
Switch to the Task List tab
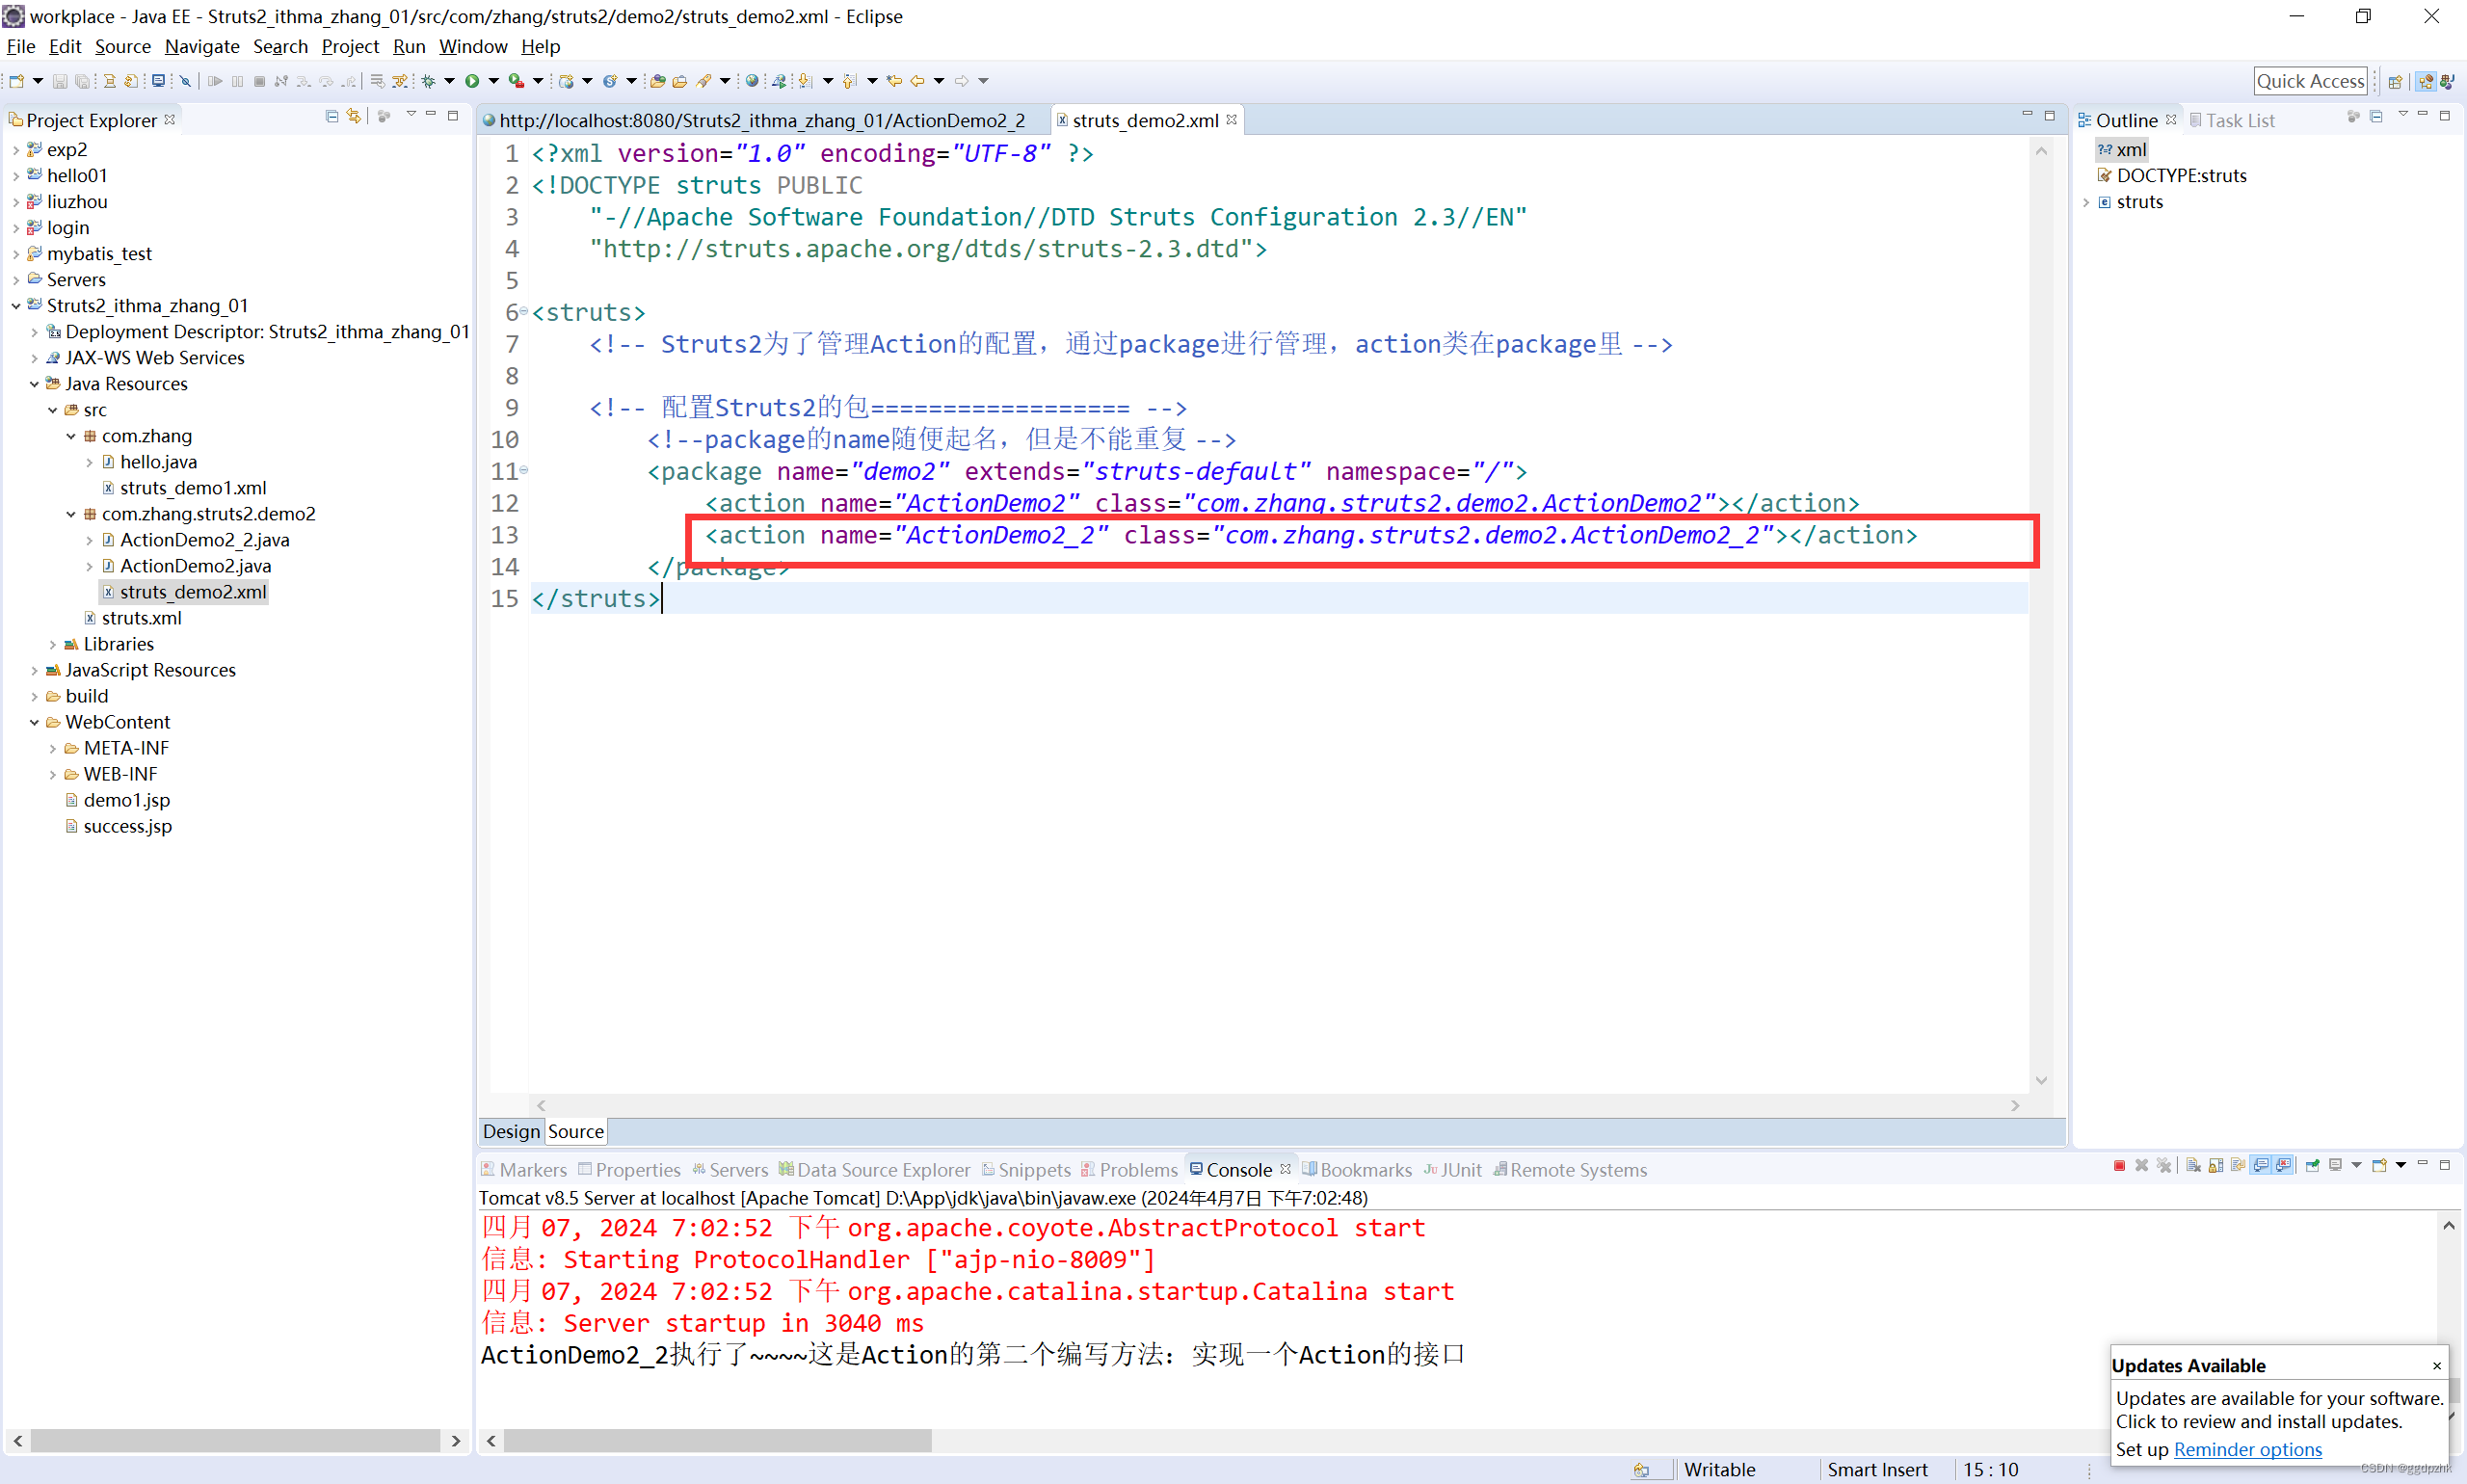(2232, 120)
